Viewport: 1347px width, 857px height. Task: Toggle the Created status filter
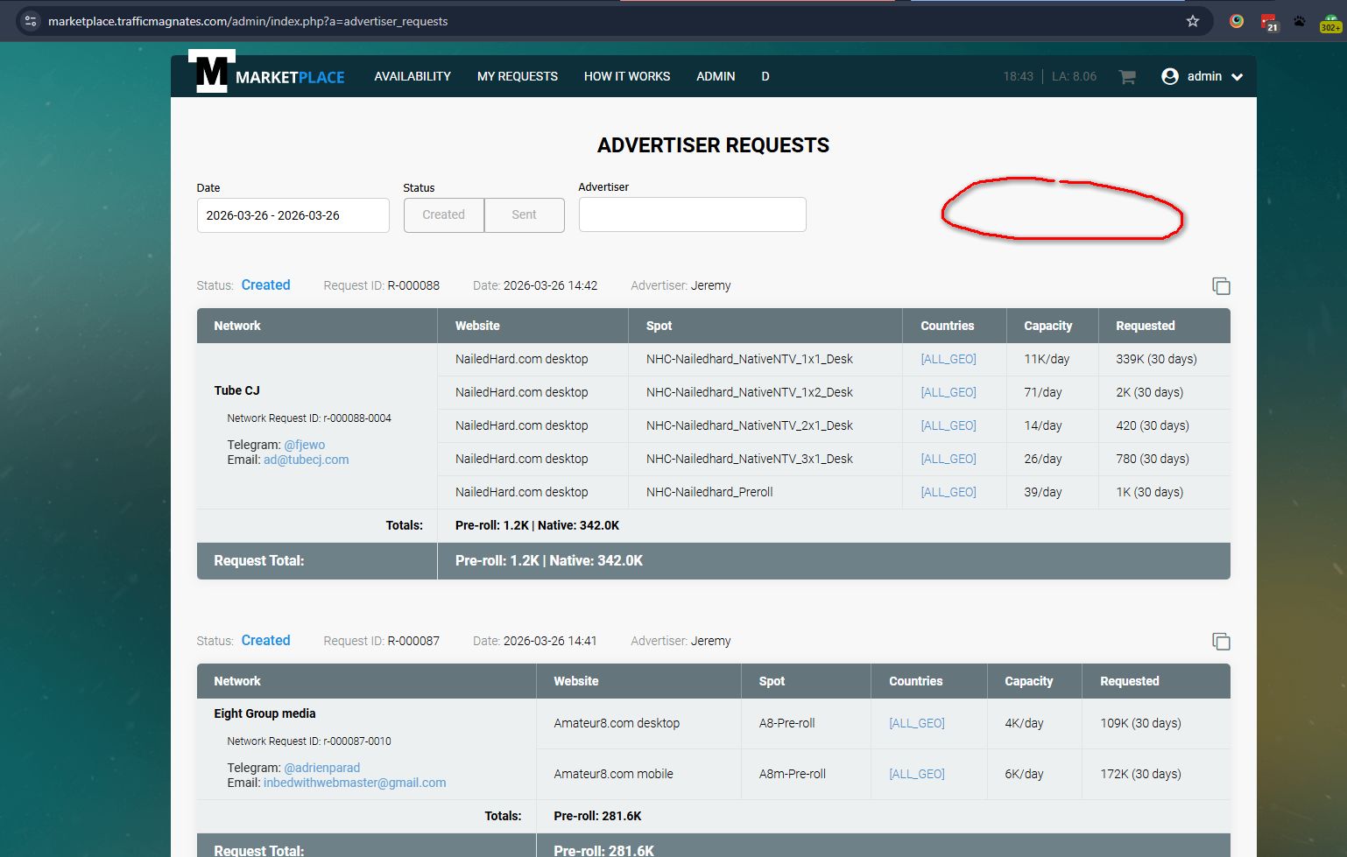click(x=443, y=215)
